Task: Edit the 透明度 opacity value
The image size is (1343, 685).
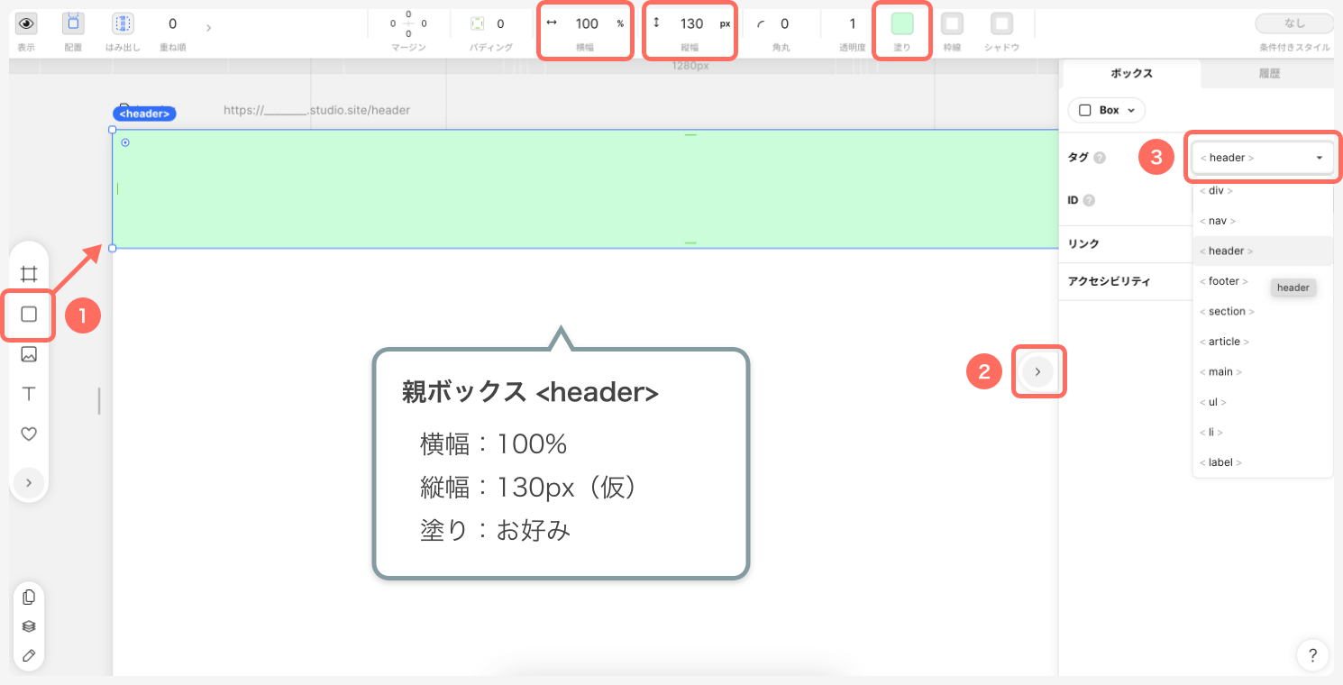Action: [852, 24]
